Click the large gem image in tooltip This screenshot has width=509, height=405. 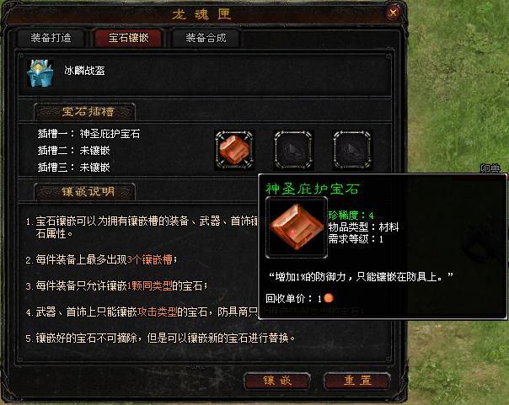pyautogui.click(x=297, y=227)
